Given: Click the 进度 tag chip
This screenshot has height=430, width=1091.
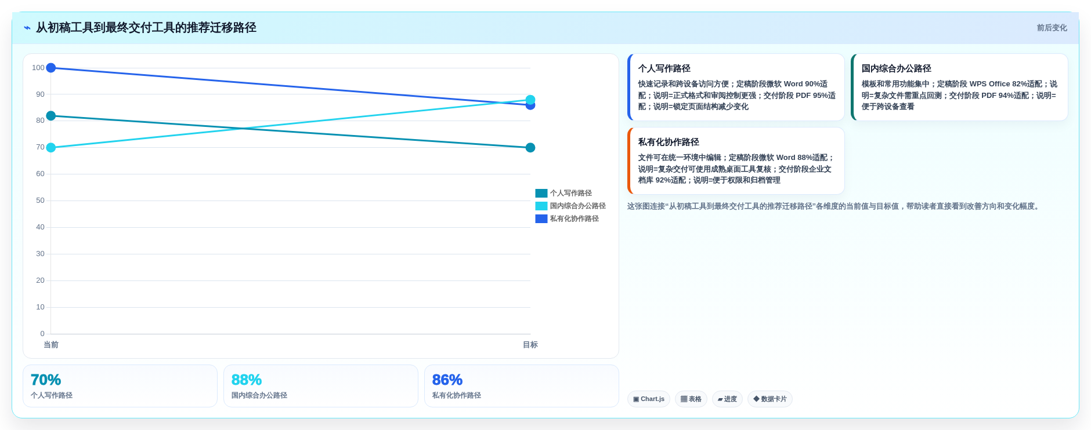Looking at the screenshot, I should point(727,399).
